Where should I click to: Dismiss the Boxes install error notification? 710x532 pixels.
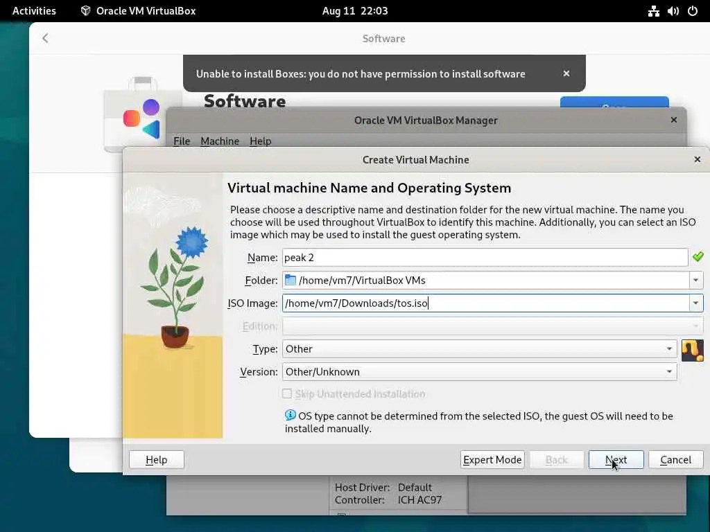pos(566,73)
